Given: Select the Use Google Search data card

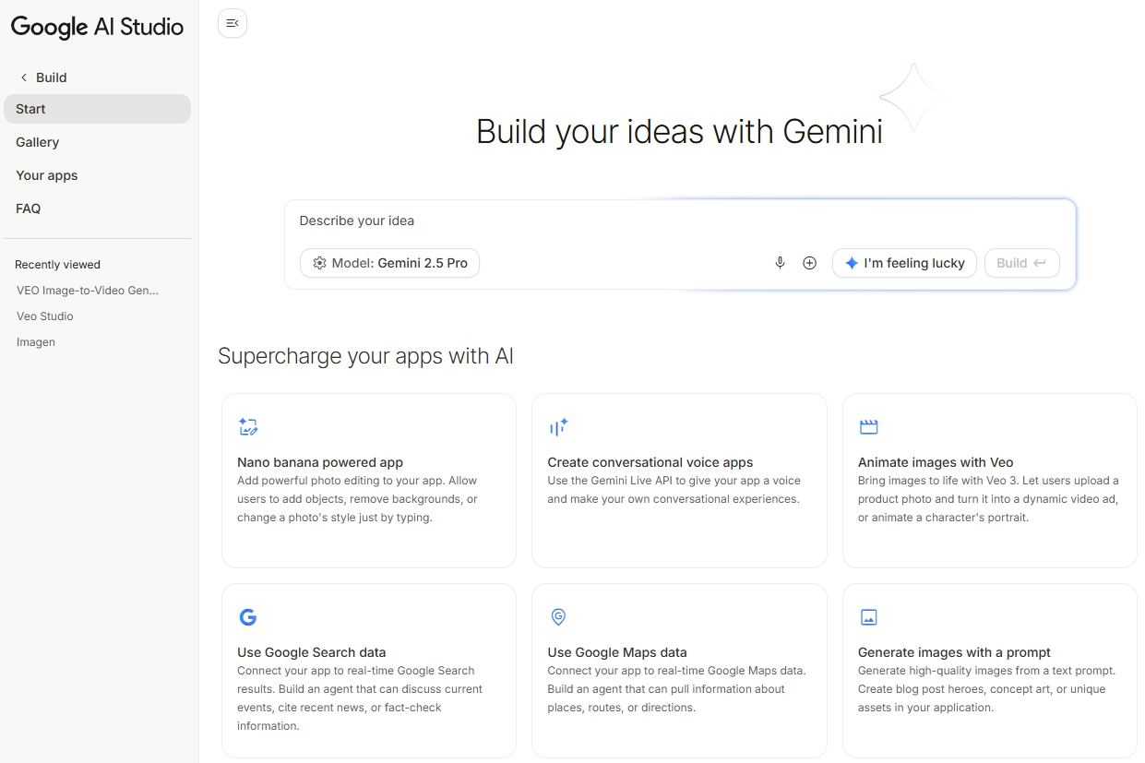Looking at the screenshot, I should (x=369, y=671).
